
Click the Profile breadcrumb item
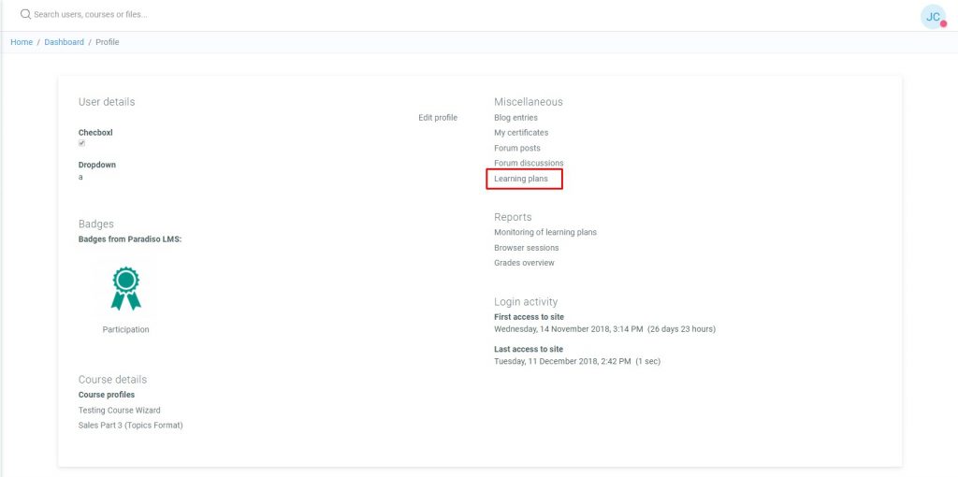(x=107, y=42)
